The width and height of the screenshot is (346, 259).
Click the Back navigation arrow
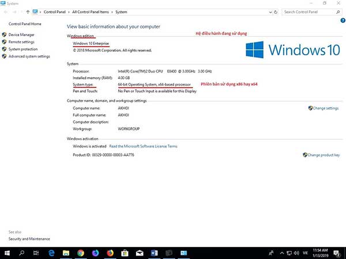tap(6, 12)
